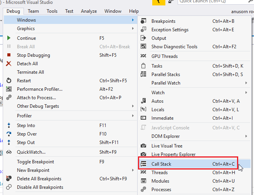
Task: Open the Team menu
Action: (x=33, y=11)
